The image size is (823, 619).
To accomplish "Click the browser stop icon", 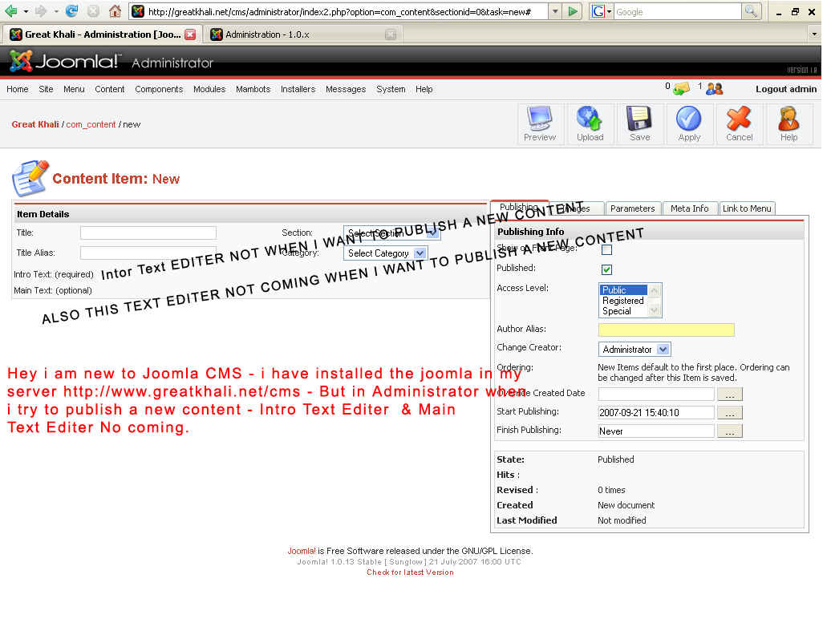I will (x=93, y=11).
